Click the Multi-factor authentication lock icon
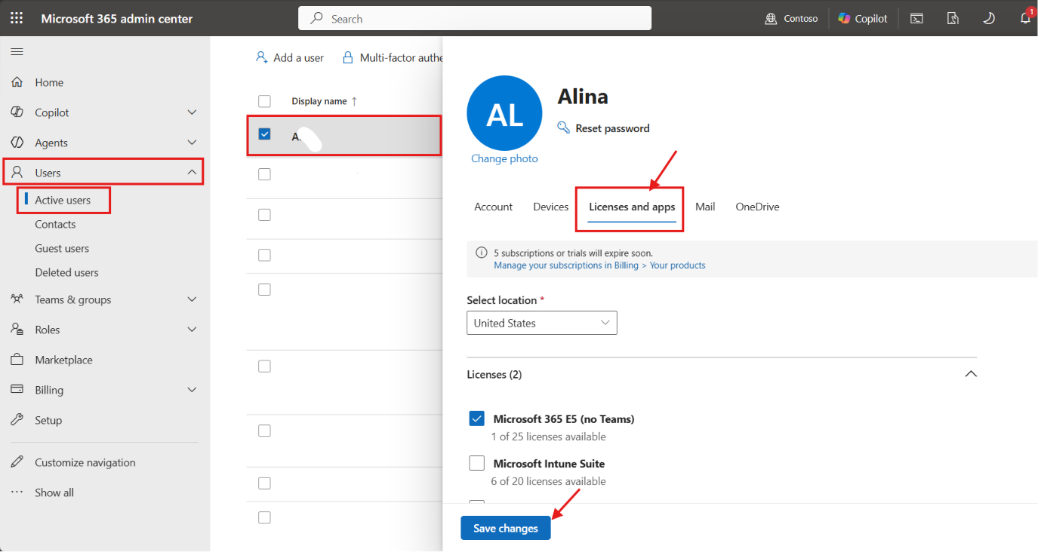 (x=348, y=57)
